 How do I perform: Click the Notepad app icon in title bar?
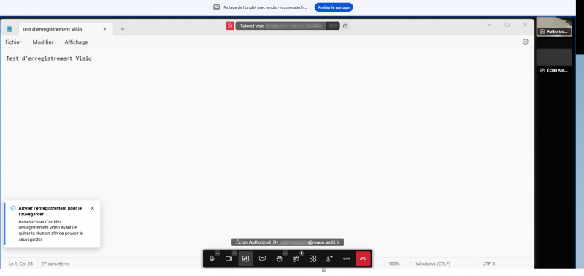pyautogui.click(x=9, y=28)
